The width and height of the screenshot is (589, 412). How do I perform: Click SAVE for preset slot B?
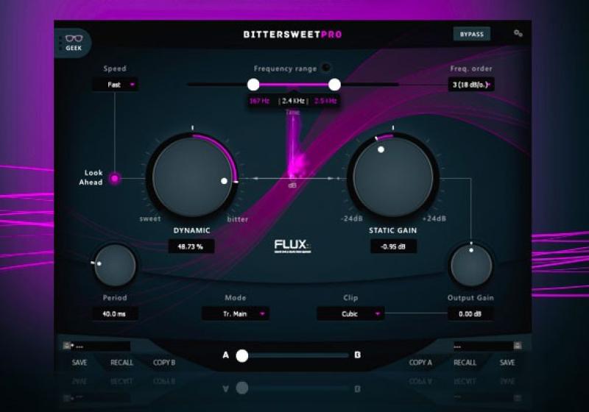[x=507, y=363]
